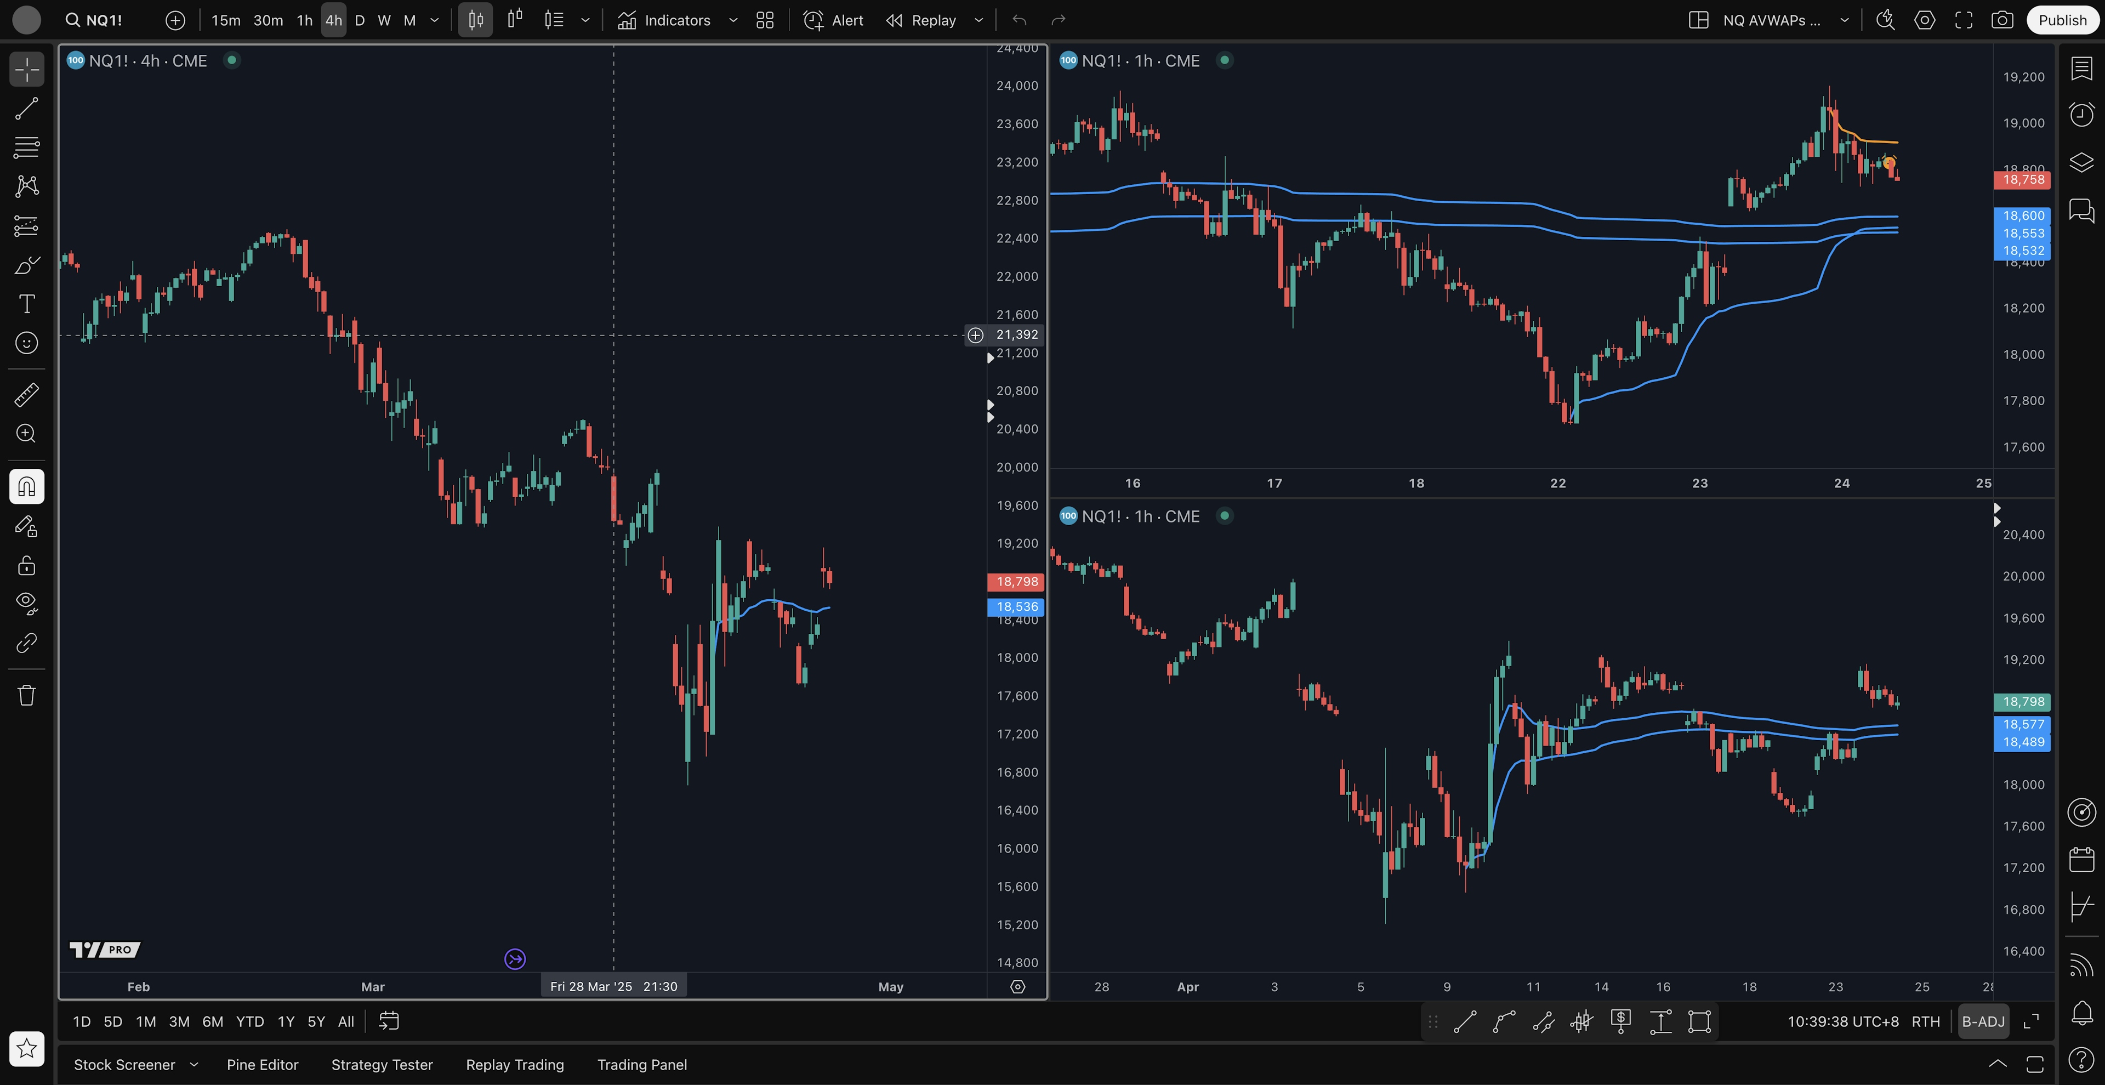The width and height of the screenshot is (2105, 1085).
Task: Select the YTD date range
Action: click(249, 1021)
